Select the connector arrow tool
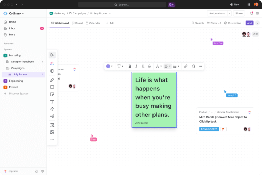Image resolution: width=262 pixels, height=175 pixels. pos(52,109)
